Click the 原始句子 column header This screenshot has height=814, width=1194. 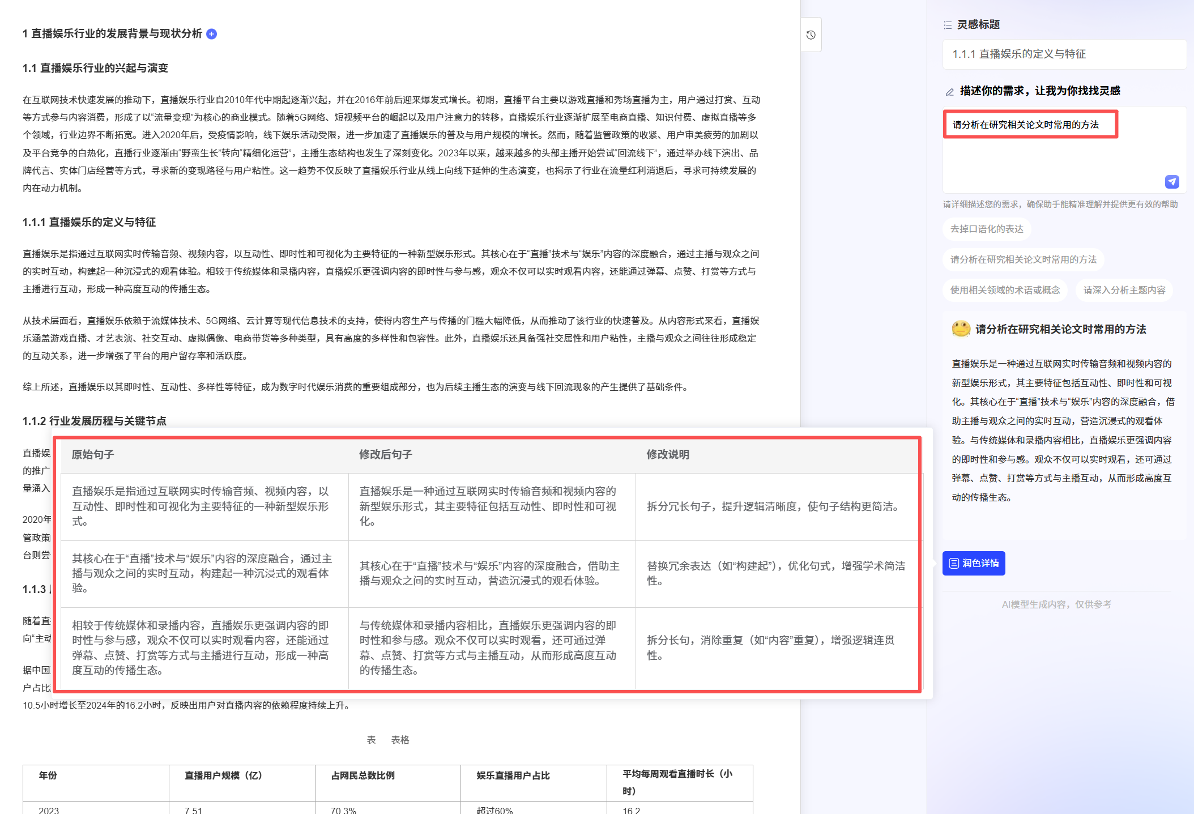tap(93, 454)
